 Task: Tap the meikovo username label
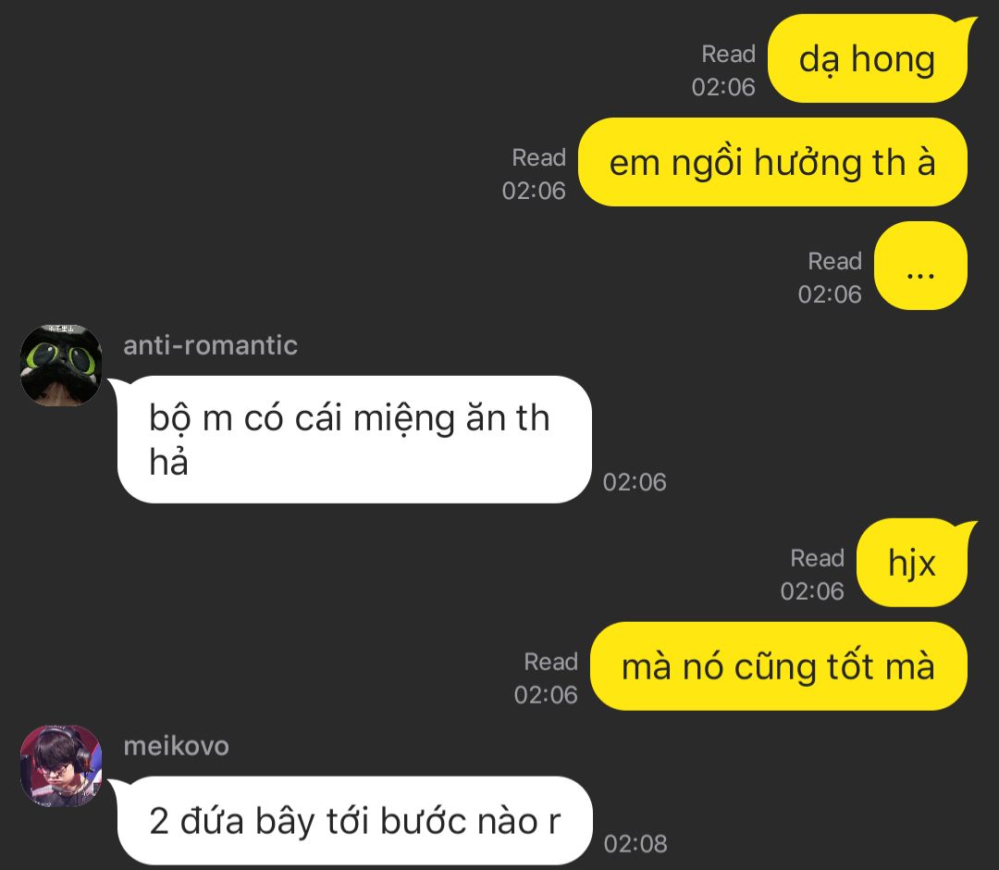click(x=176, y=746)
